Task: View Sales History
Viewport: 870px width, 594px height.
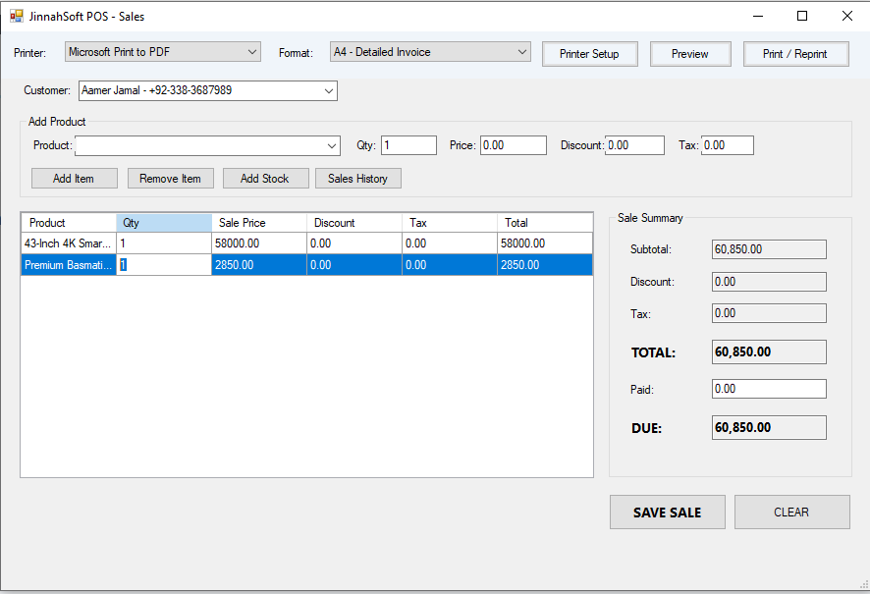Action: [357, 179]
